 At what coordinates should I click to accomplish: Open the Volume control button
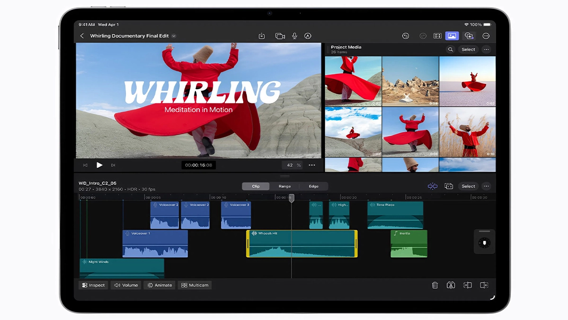click(x=126, y=285)
